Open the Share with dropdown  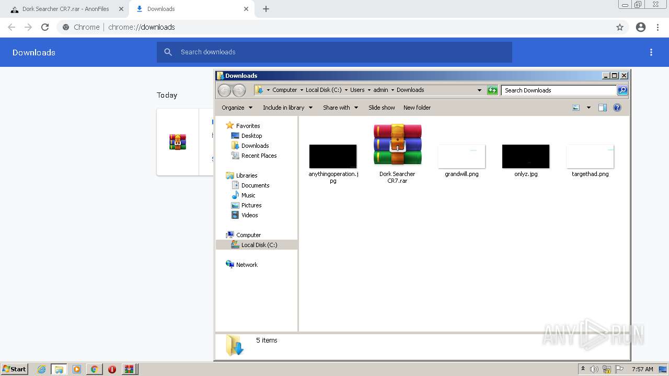[x=340, y=108]
